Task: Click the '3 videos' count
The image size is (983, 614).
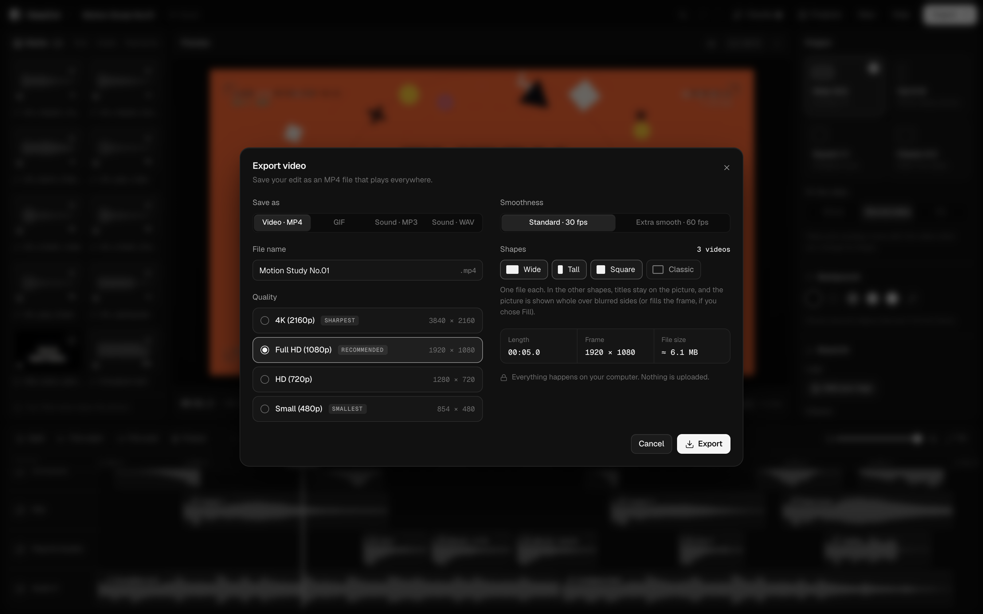Action: tap(713, 249)
